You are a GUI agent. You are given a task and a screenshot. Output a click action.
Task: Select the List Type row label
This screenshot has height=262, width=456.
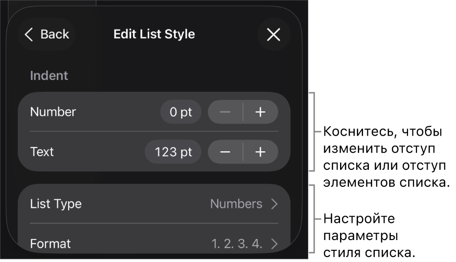click(x=56, y=204)
